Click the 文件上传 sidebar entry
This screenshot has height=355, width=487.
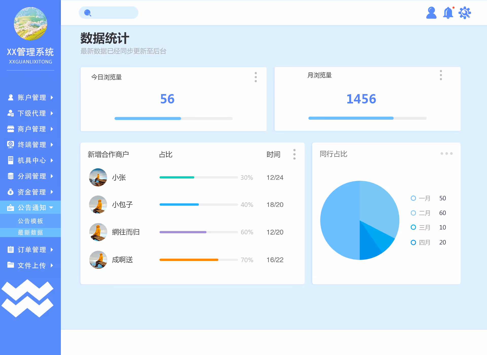click(32, 265)
